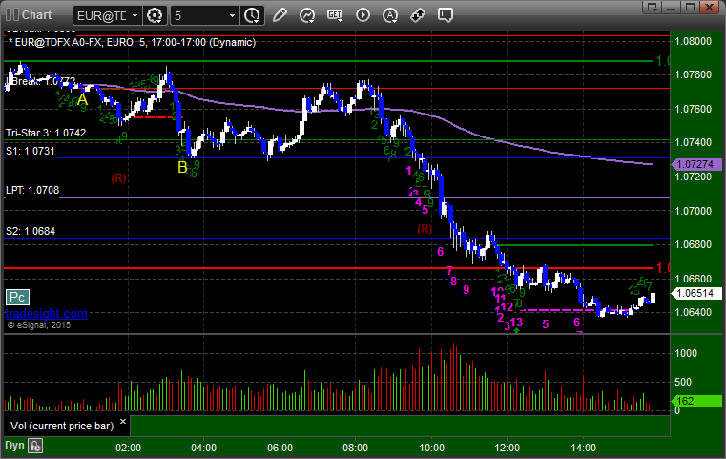Screen dimensions: 726x459
Task: Close the Vol (current price bar) tab
Action: click(x=123, y=422)
